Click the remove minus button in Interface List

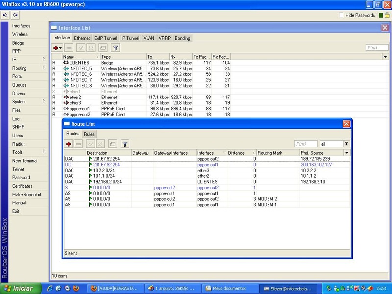click(69, 48)
